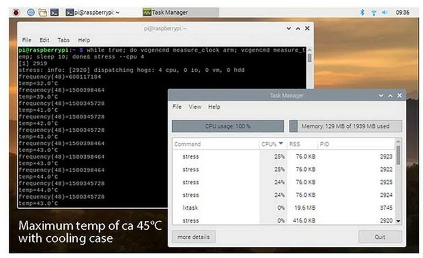Sort by the PID column header
This screenshot has height=258, width=423.
pos(356,144)
